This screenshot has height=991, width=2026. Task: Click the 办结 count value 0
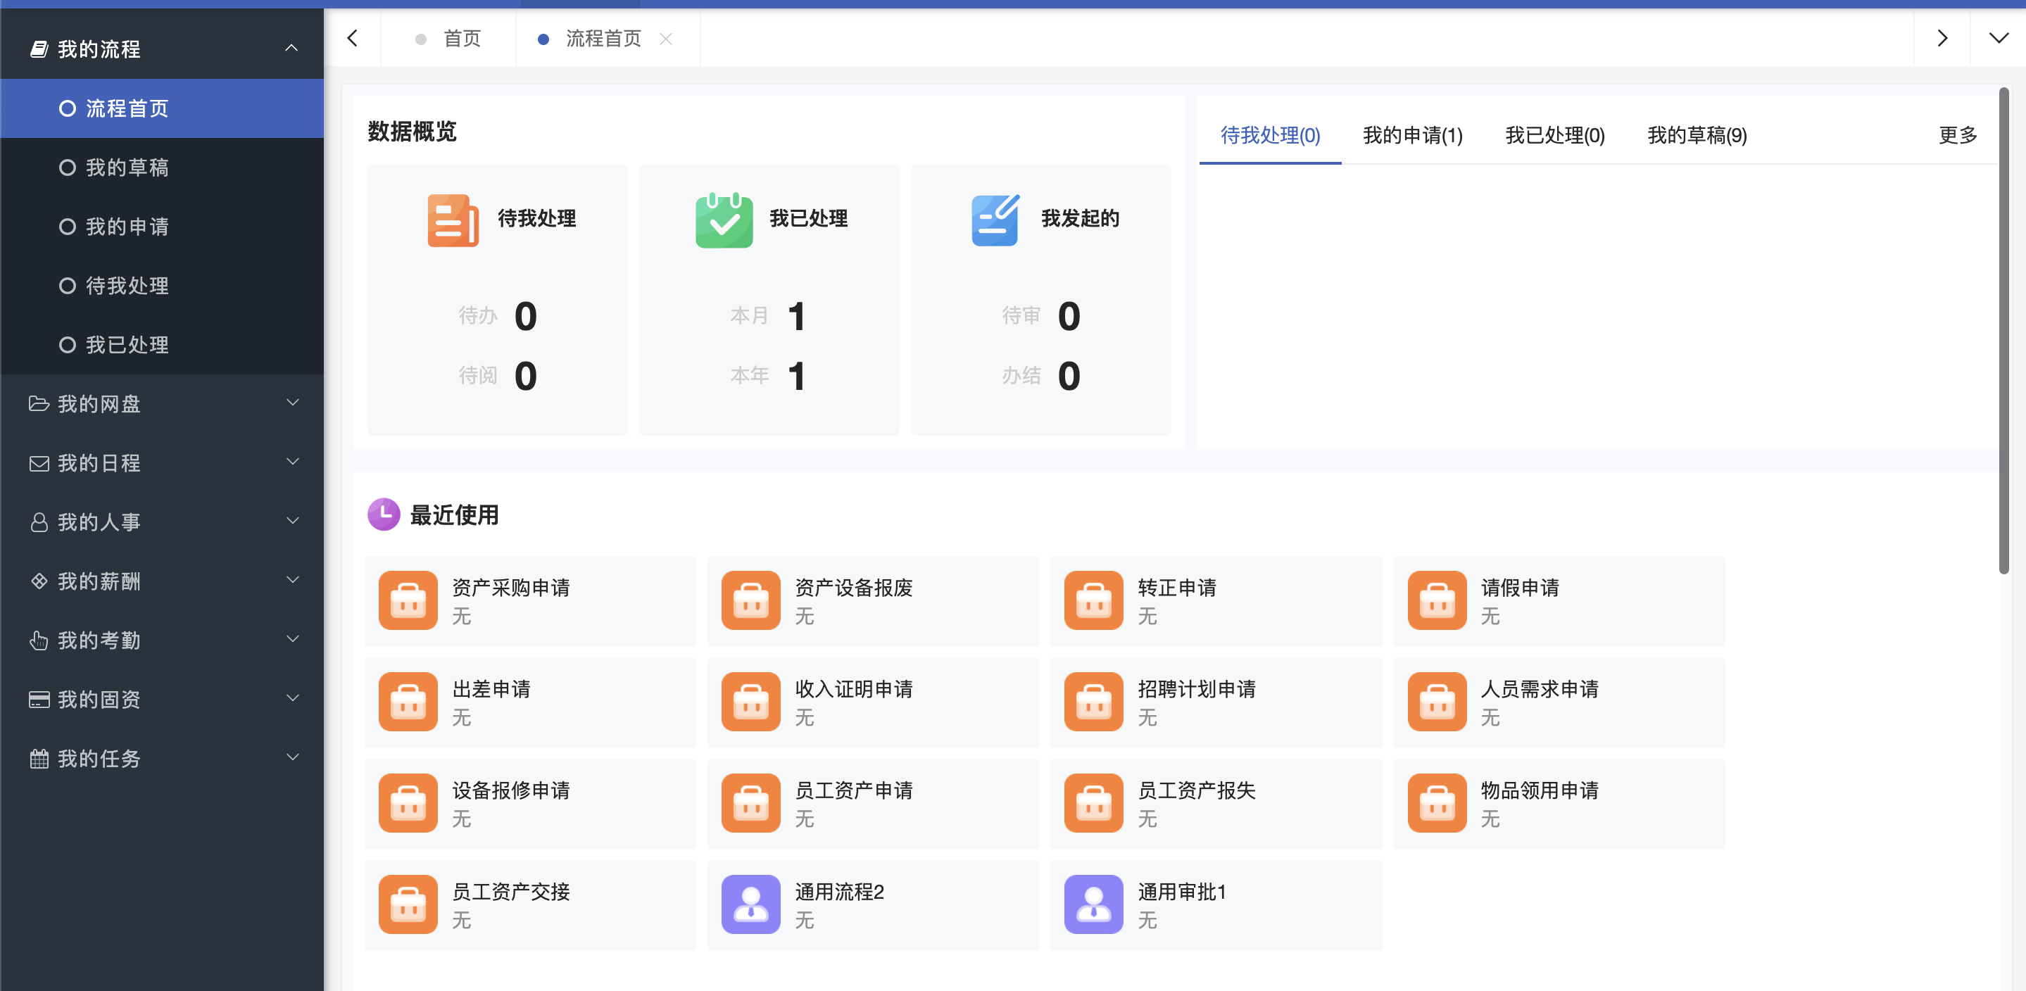coord(1069,376)
